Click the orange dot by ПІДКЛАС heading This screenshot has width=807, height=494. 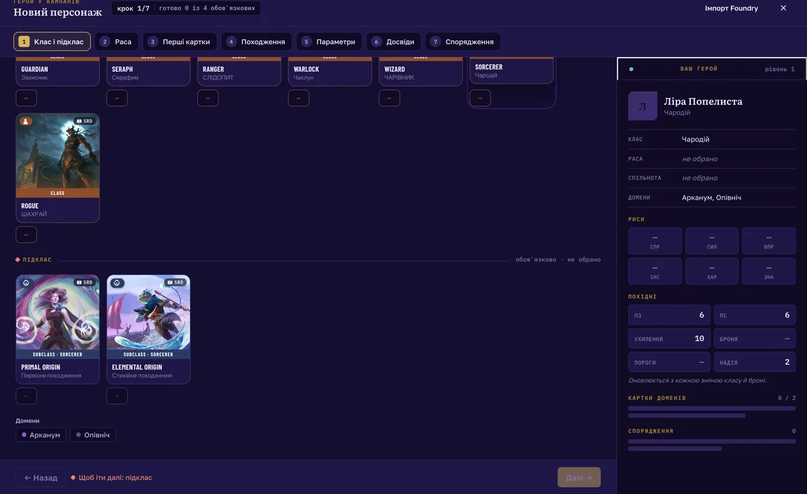pos(18,259)
